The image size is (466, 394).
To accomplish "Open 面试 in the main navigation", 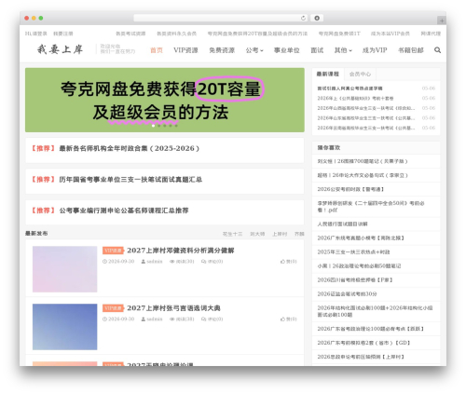I will pyautogui.click(x=317, y=50).
